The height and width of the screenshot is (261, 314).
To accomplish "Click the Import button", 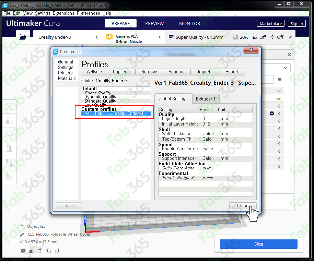I will click(204, 72).
